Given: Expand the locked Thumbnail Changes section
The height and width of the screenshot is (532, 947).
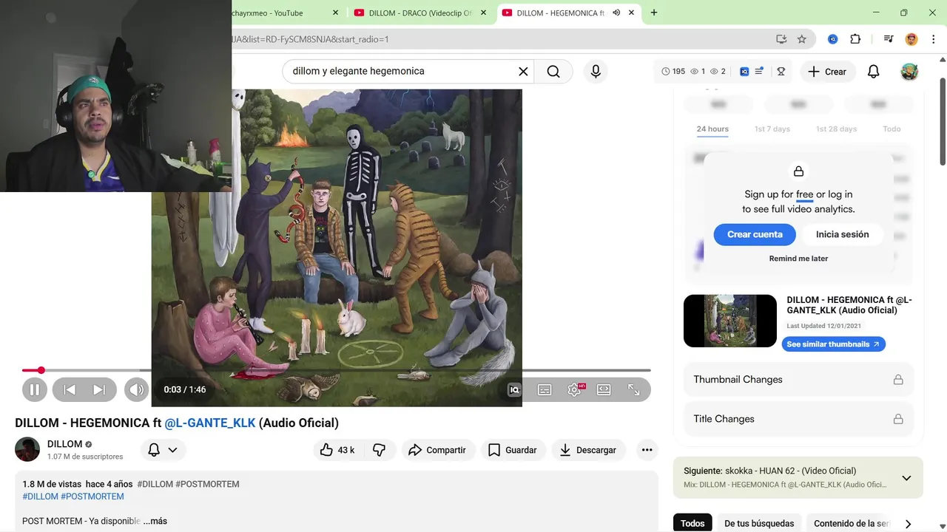Looking at the screenshot, I should [x=798, y=380].
